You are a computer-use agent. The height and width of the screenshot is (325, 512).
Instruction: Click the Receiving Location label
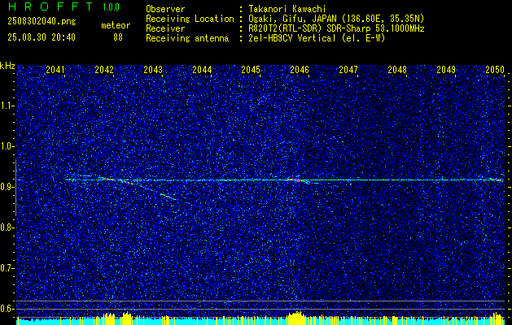click(x=190, y=19)
